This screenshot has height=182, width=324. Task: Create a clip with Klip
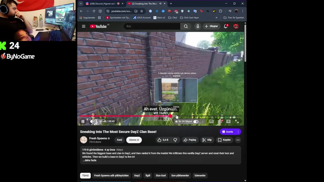(207, 140)
